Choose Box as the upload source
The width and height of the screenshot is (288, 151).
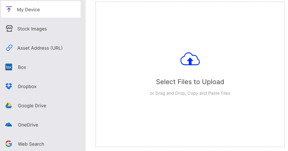coord(22,67)
